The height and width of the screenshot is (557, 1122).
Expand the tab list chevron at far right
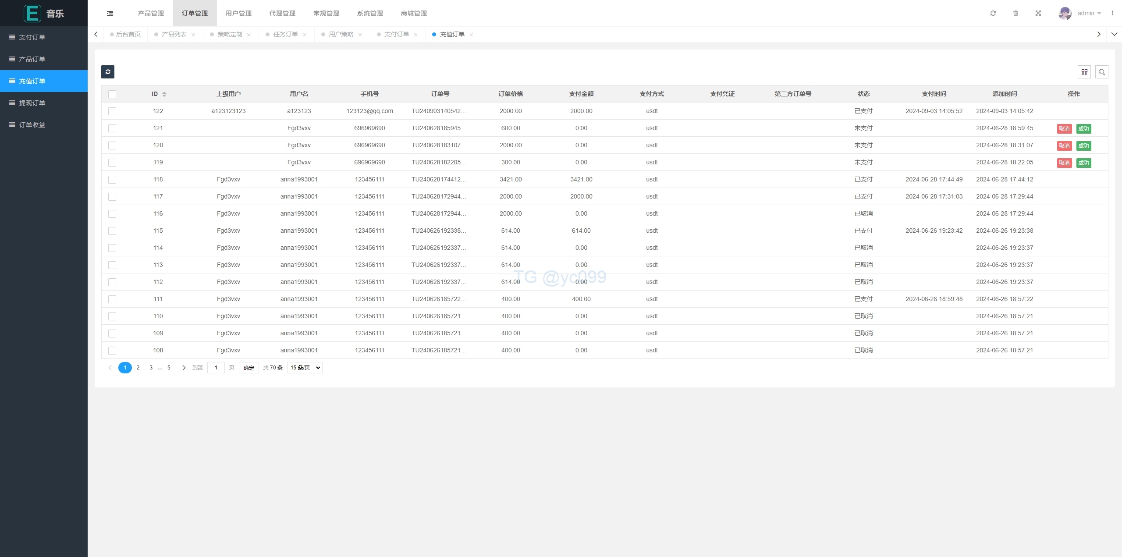pos(1114,34)
